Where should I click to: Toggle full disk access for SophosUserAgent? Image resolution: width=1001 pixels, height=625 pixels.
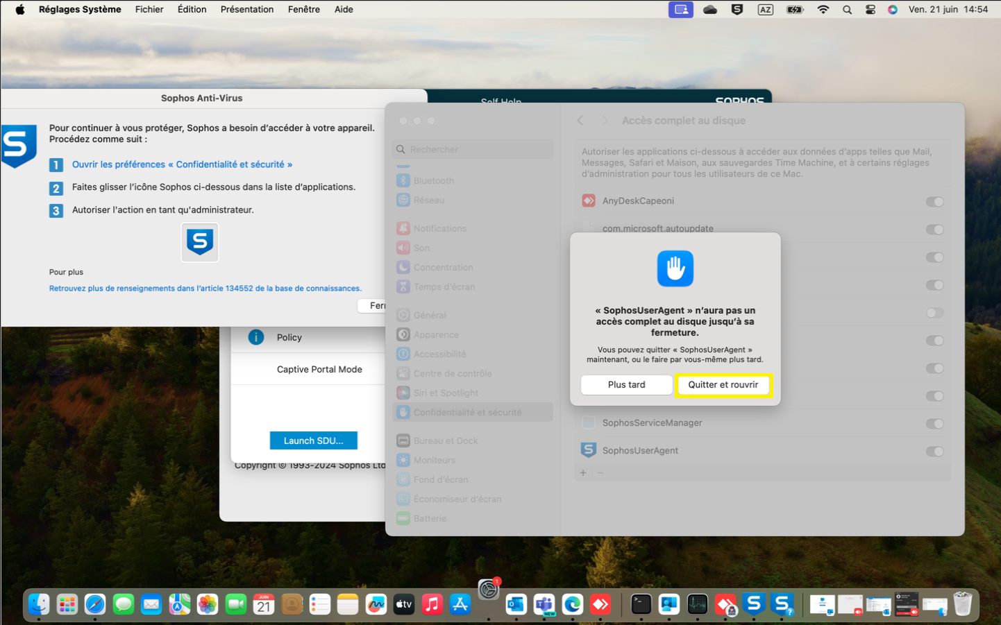coord(934,452)
